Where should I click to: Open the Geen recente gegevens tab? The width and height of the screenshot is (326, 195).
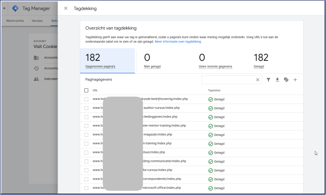[x=215, y=61]
